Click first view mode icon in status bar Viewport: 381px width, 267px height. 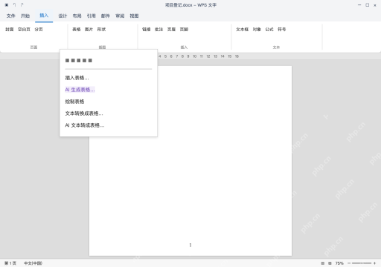click(323, 263)
